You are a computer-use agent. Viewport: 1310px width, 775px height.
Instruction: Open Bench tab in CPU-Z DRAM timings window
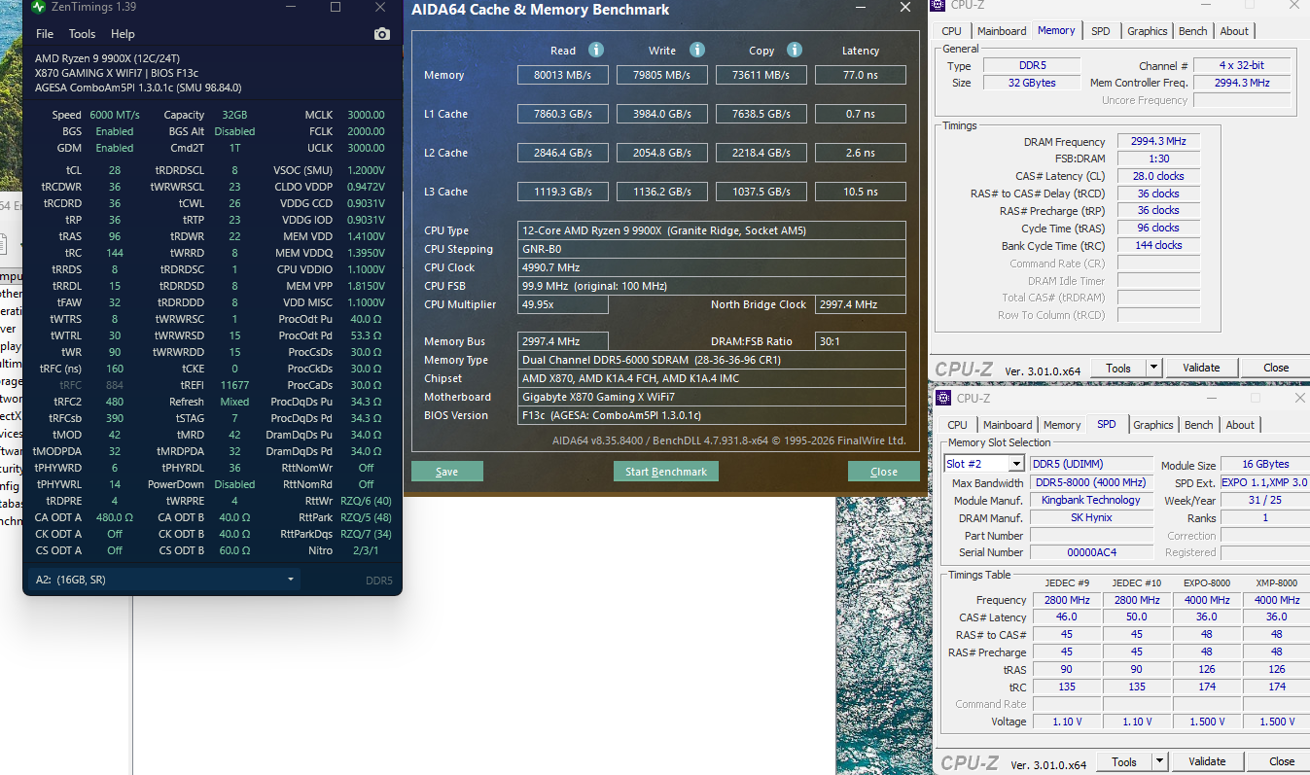tap(1193, 31)
